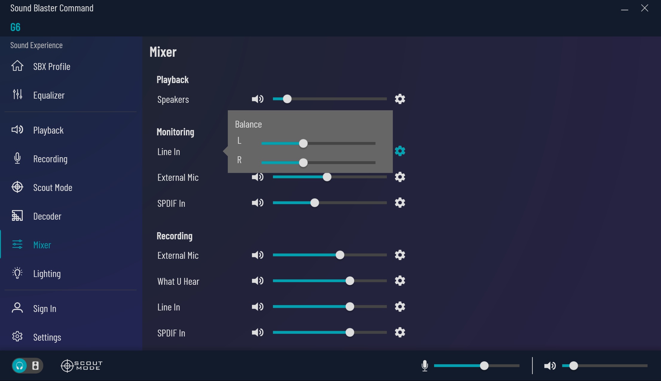661x381 pixels.
Task: Close the Sound Blaster Command window
Action: pyautogui.click(x=645, y=8)
